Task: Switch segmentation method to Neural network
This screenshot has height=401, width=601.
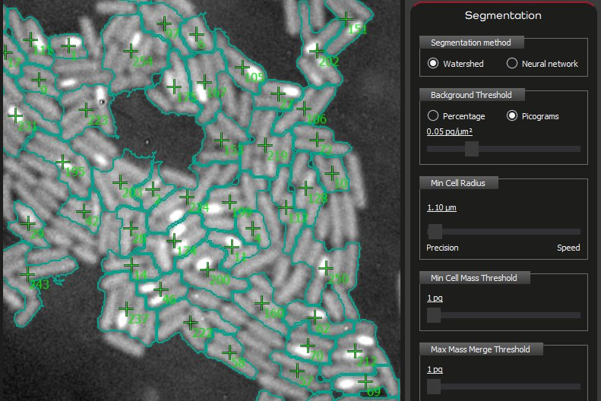Action: click(512, 64)
